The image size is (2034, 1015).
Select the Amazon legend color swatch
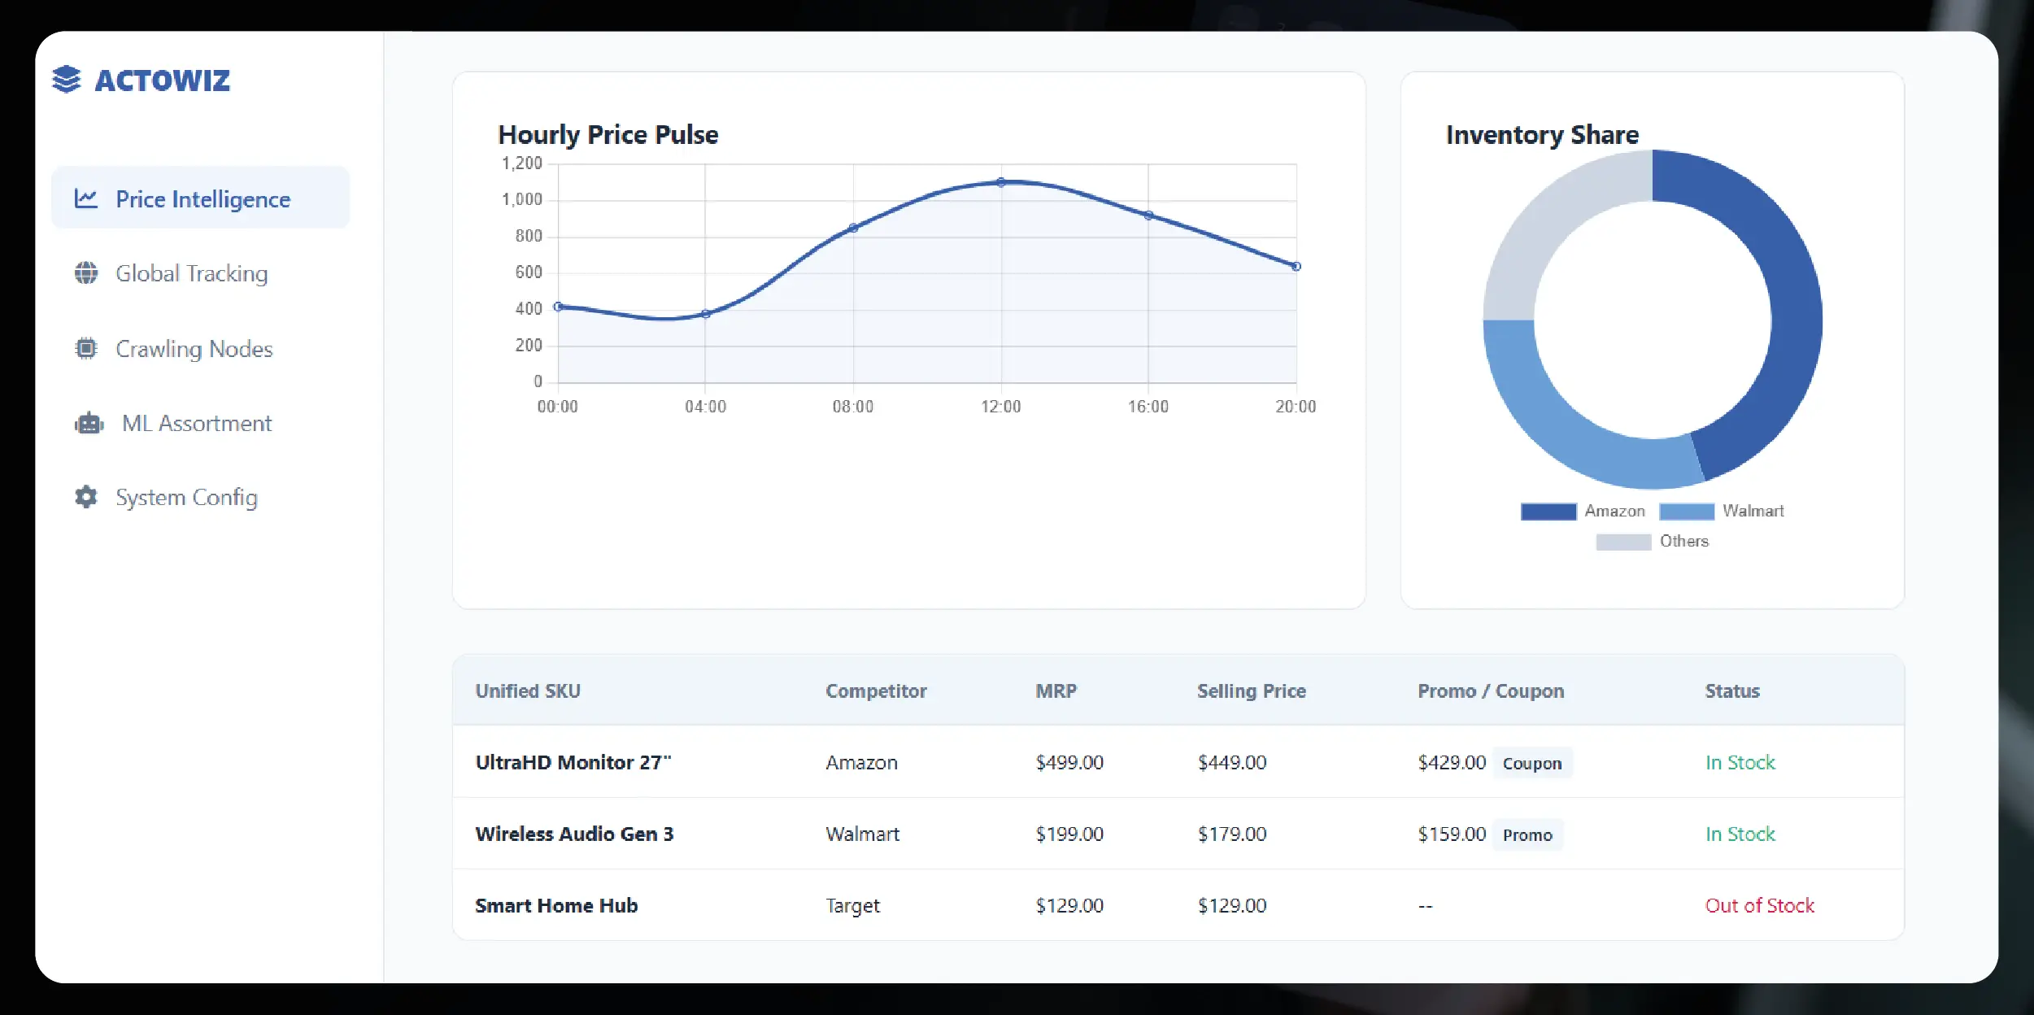[x=1547, y=511]
